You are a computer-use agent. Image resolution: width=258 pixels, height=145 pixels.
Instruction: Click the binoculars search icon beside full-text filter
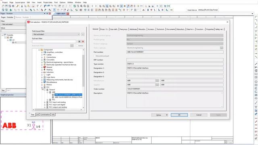coord(79,41)
